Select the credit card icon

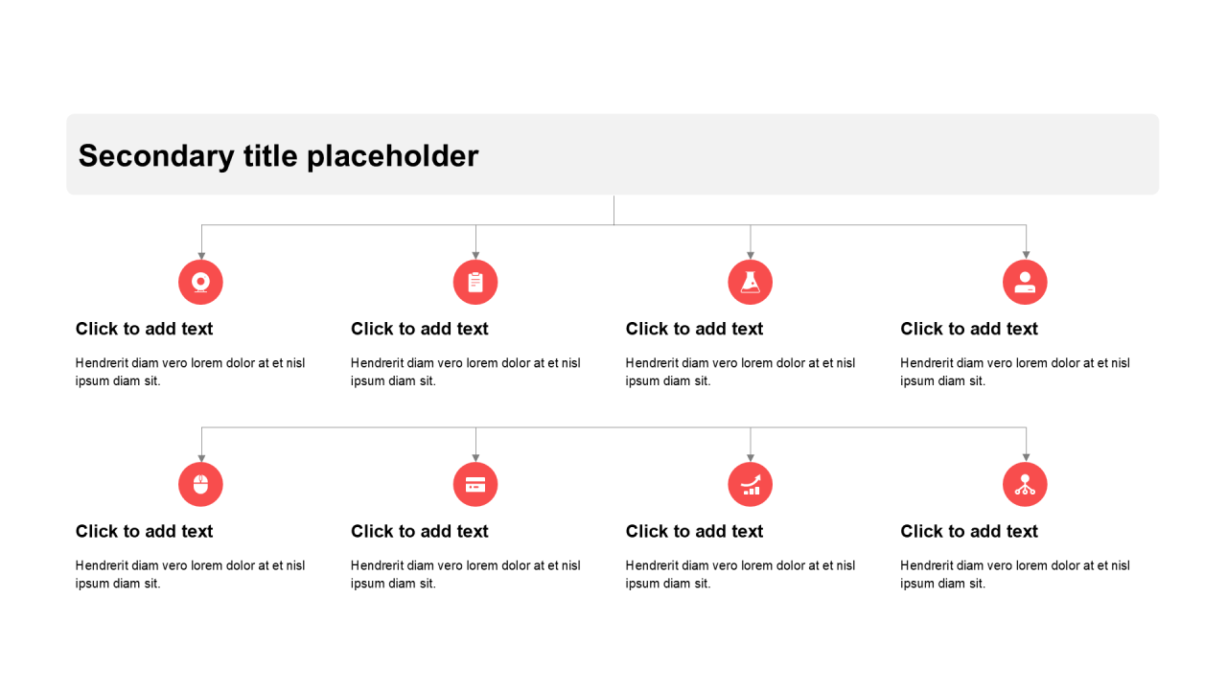tap(475, 485)
